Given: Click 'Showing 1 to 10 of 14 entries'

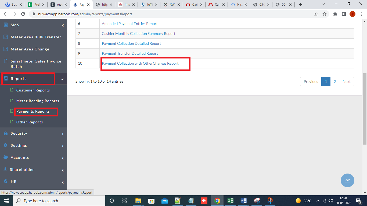Looking at the screenshot, I should (99, 81).
